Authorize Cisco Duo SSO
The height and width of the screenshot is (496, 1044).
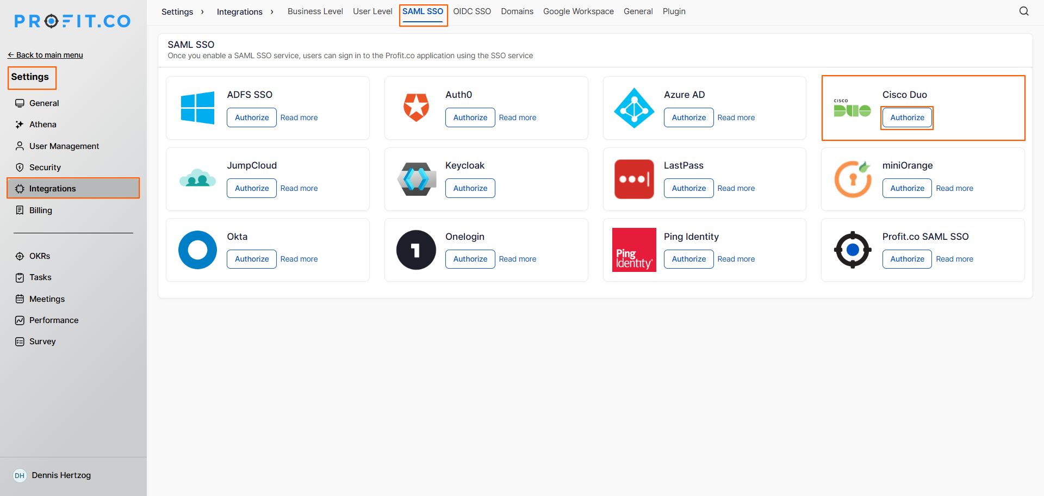pyautogui.click(x=907, y=117)
